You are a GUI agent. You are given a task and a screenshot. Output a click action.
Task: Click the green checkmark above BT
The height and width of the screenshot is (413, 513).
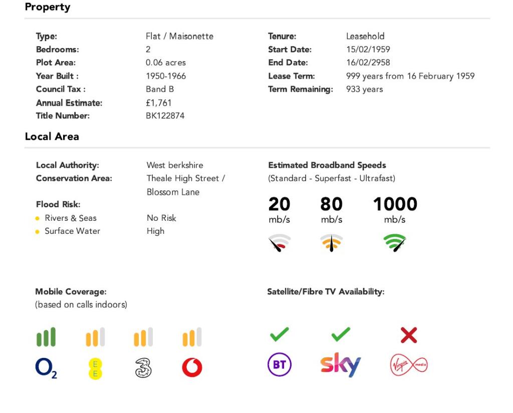click(279, 334)
